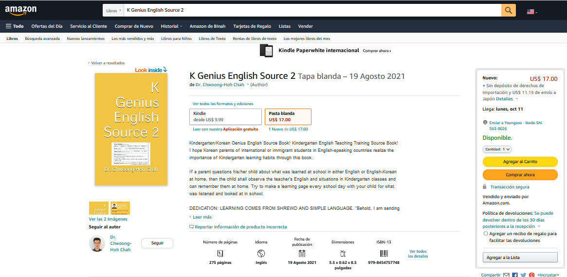Click the orange search magnifier button

509,11
